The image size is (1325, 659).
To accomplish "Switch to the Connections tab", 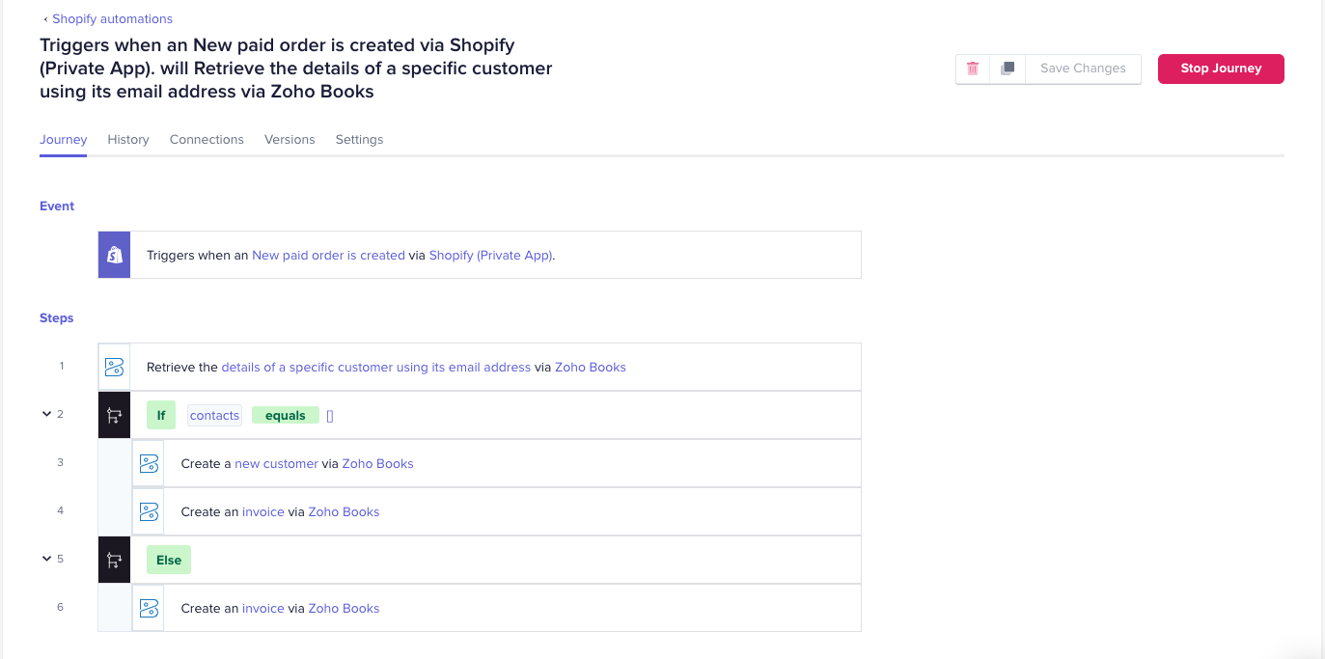I will pyautogui.click(x=207, y=139).
